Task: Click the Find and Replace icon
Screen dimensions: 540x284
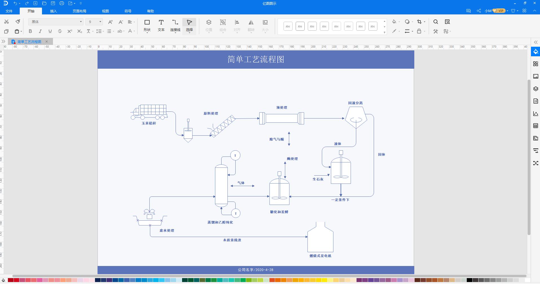Action: tap(447, 22)
